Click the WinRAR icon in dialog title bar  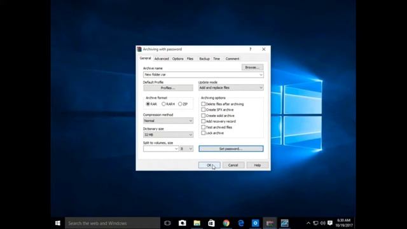139,49
